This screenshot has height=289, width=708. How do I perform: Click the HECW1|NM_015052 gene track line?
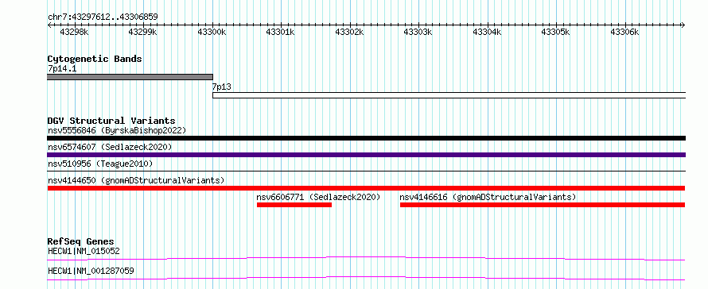pos(367,258)
